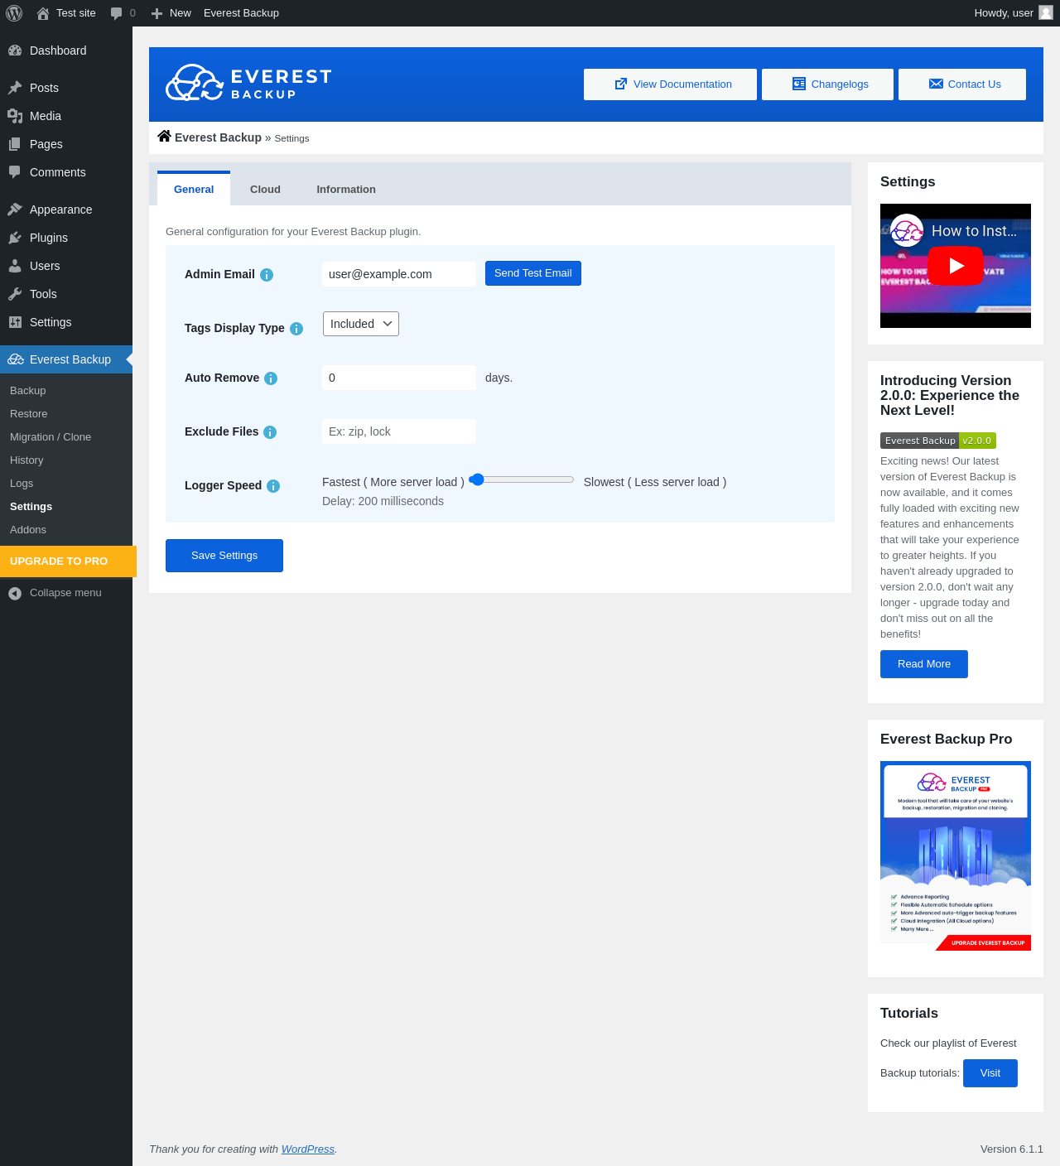
Task: Click the Changelogs button
Action: click(827, 84)
